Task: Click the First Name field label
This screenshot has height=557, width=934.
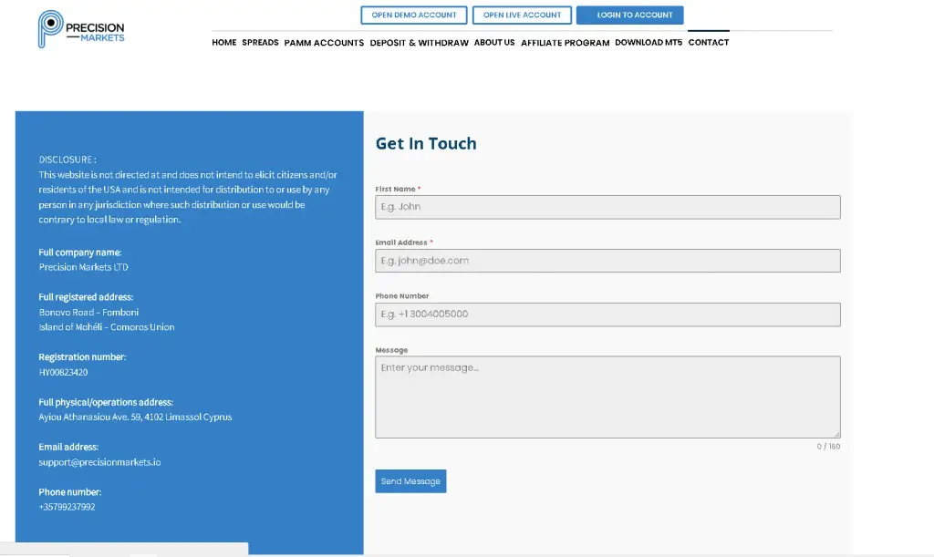Action: (398, 189)
